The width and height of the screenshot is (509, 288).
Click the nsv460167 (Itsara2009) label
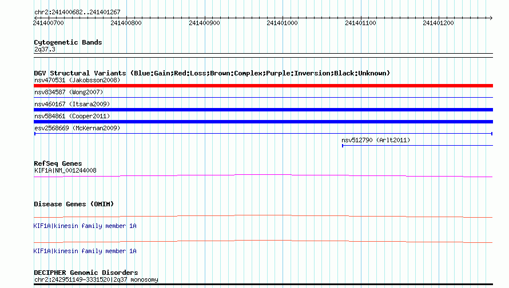(72, 104)
